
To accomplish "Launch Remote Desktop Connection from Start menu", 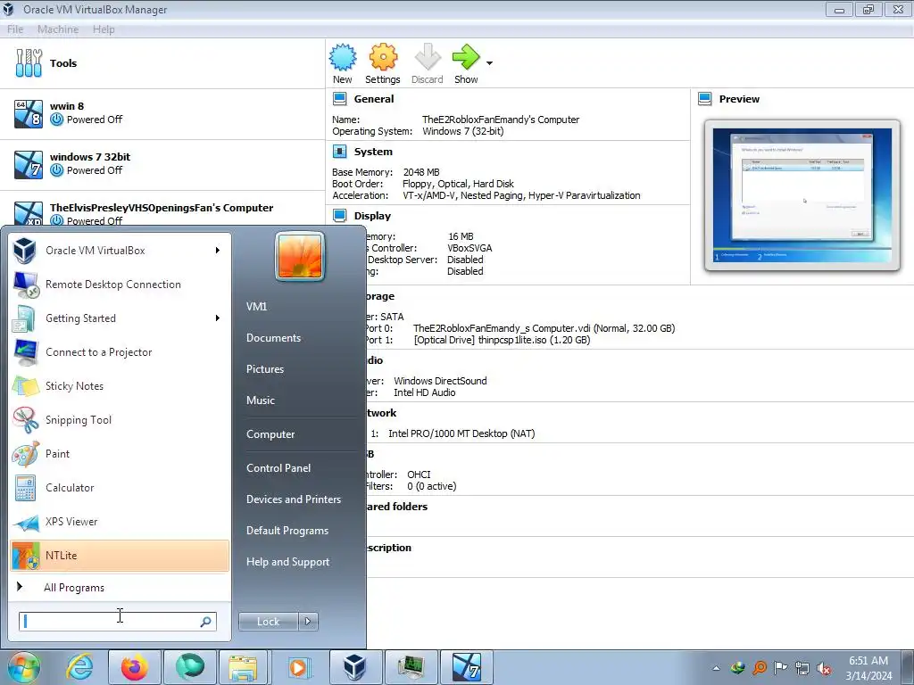I will pos(120,285).
